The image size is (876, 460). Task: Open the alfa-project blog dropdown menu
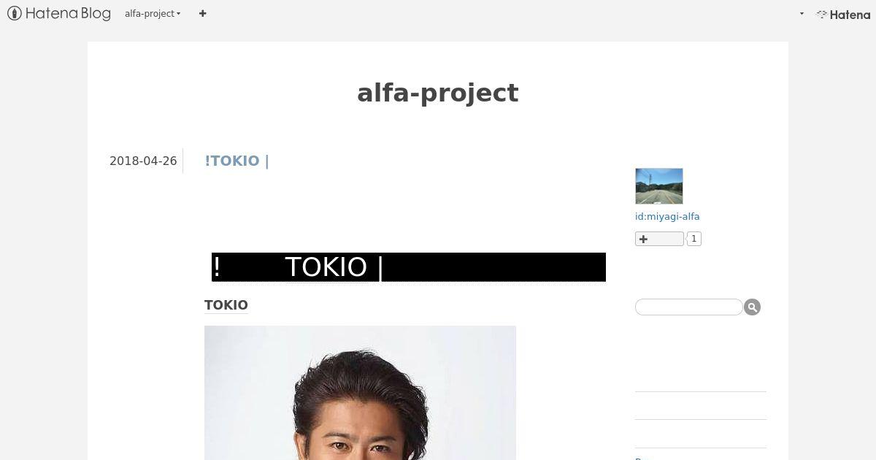[153, 13]
